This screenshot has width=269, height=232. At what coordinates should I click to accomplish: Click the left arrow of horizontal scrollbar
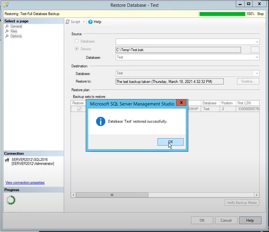click(x=73, y=195)
